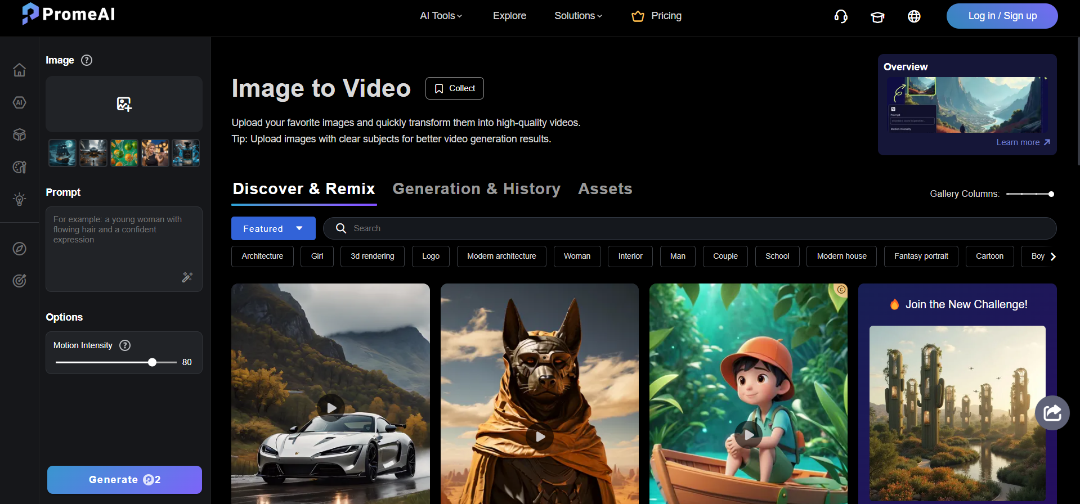
Task: Select the perfume bottle sample image
Action: (186, 153)
